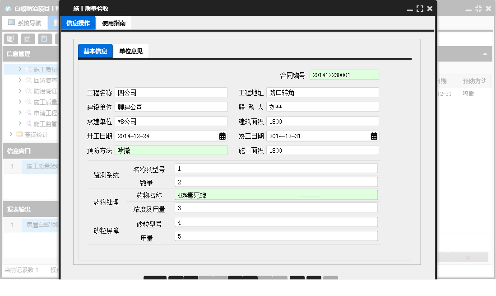Screen dimensions: 496x296
Task: Expand the 查询统计 folder node
Action: pos(11,134)
